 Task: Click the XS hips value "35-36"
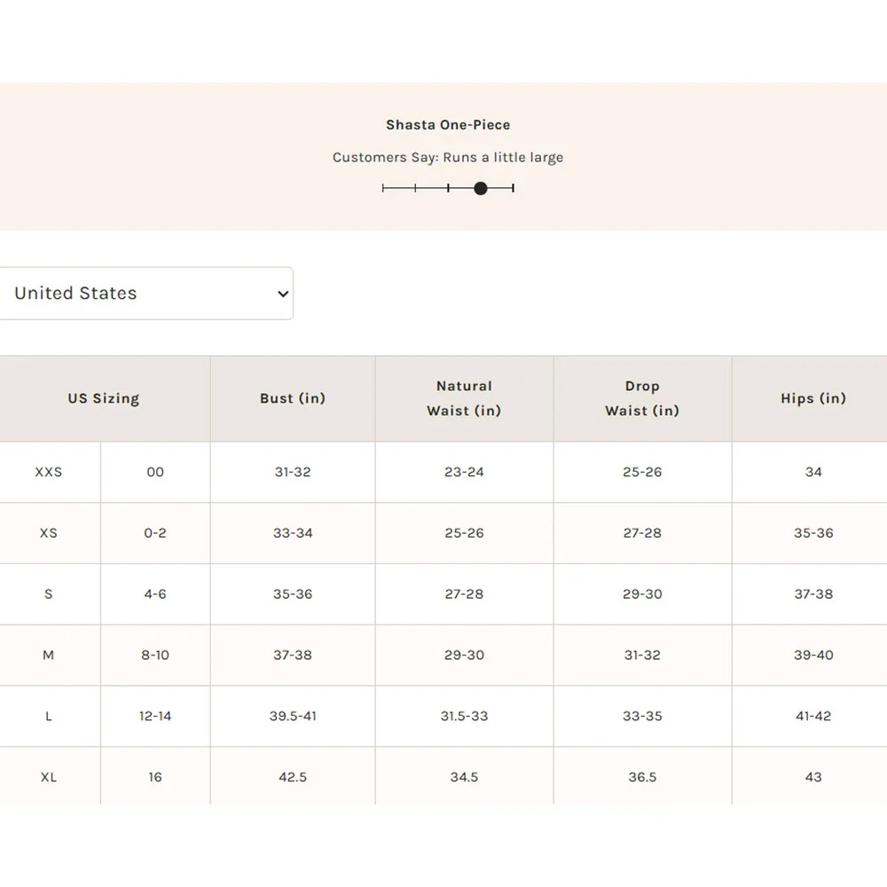click(x=813, y=533)
